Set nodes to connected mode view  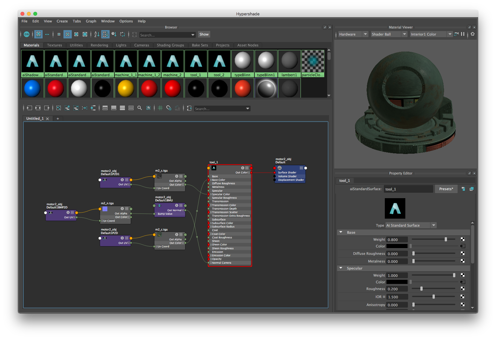coord(114,108)
